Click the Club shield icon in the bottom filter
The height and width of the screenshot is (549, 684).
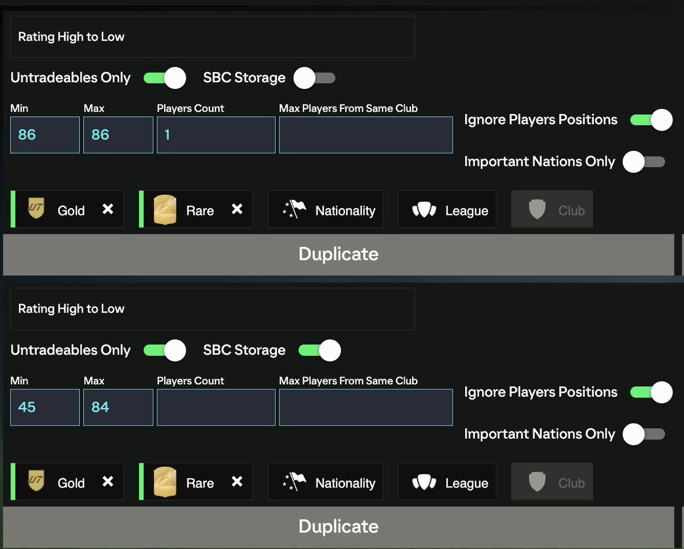[x=538, y=482]
